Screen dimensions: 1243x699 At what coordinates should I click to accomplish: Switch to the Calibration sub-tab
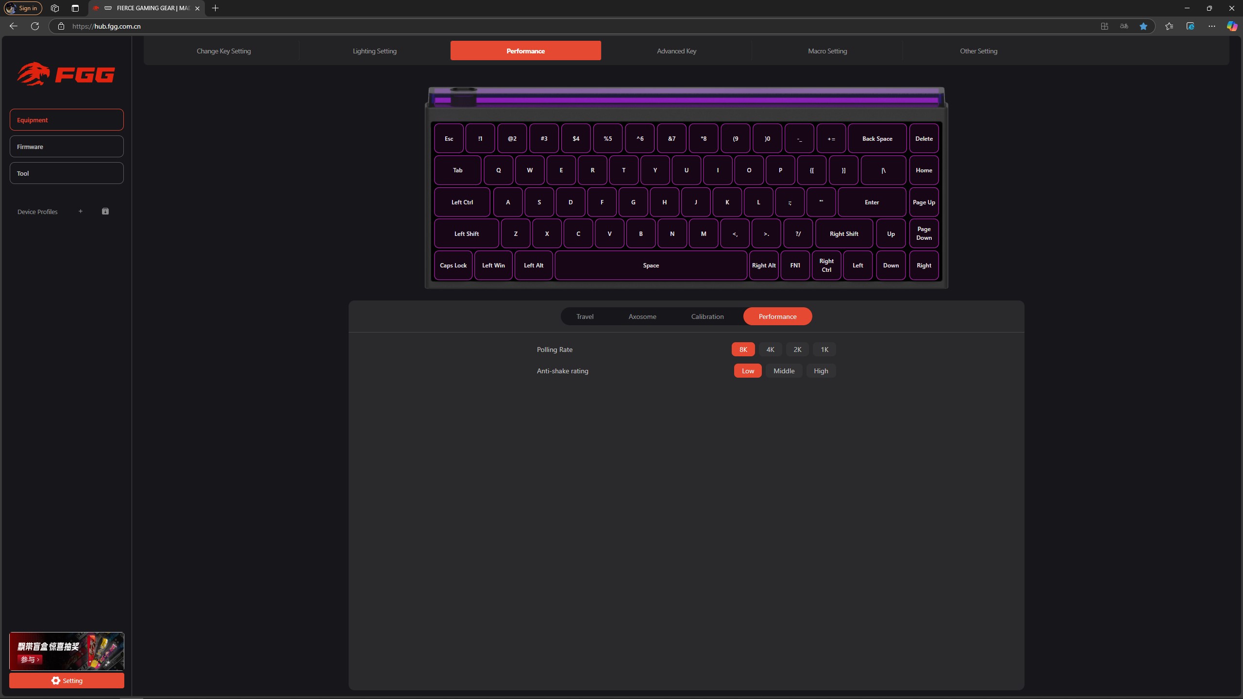pyautogui.click(x=707, y=316)
